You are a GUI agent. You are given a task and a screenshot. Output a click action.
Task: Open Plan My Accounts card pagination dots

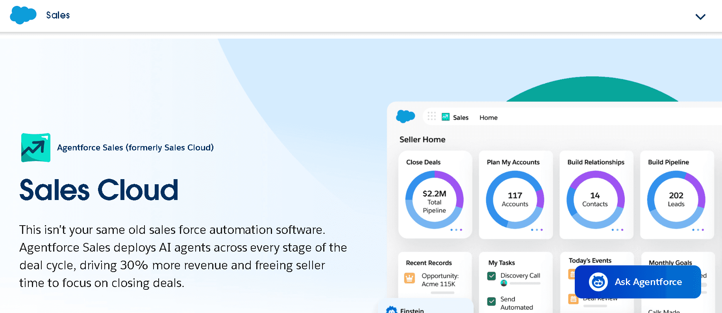537,230
